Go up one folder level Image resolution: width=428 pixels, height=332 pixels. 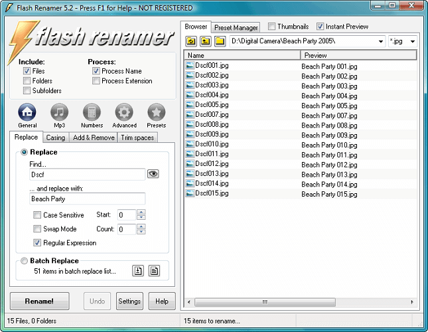click(x=205, y=41)
